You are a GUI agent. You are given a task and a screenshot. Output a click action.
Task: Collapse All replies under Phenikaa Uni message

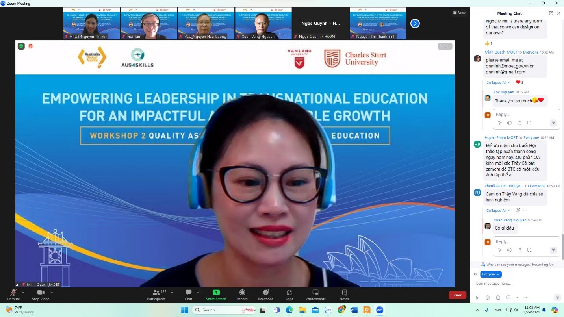498,210
